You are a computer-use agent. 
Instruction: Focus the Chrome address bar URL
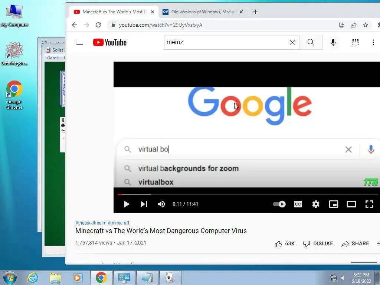coord(161,25)
